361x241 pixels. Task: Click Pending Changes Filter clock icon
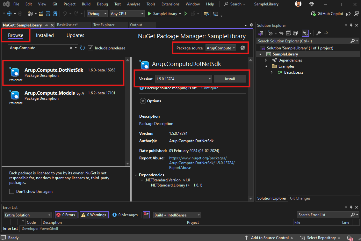[x=271, y=33]
